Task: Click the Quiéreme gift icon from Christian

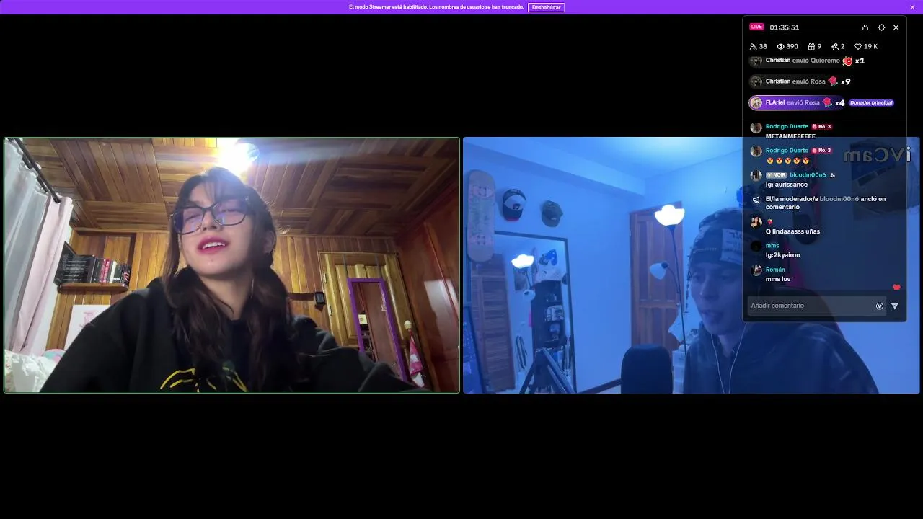Action: click(847, 61)
